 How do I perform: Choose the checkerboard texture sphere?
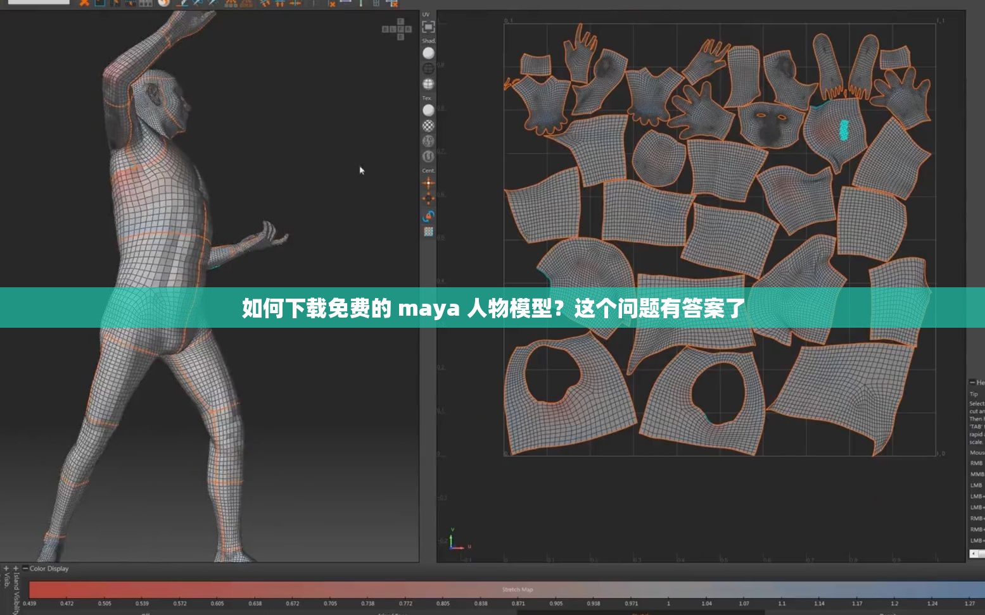tap(428, 125)
